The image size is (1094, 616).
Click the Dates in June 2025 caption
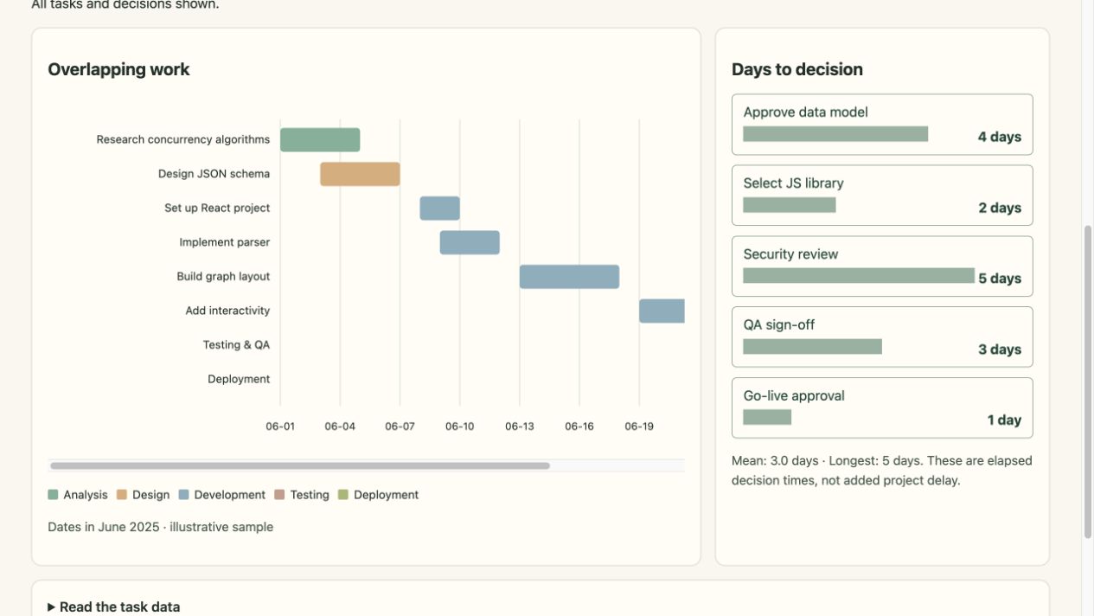(x=160, y=527)
